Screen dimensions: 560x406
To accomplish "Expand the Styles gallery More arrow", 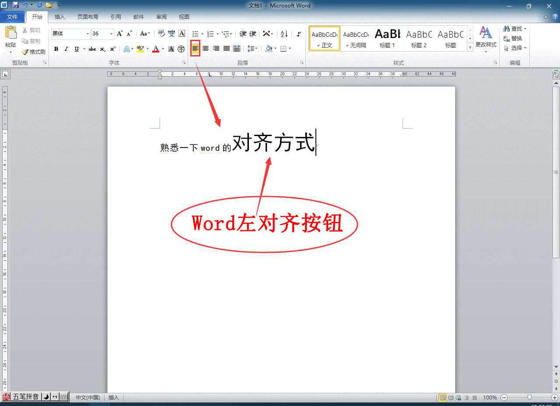I will pos(470,47).
